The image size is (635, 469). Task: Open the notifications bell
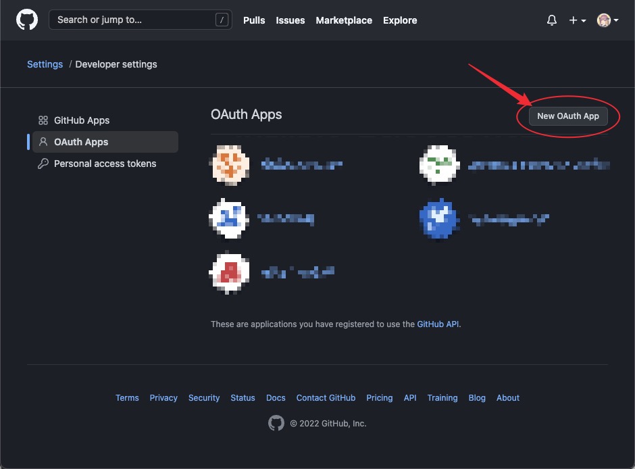(552, 20)
